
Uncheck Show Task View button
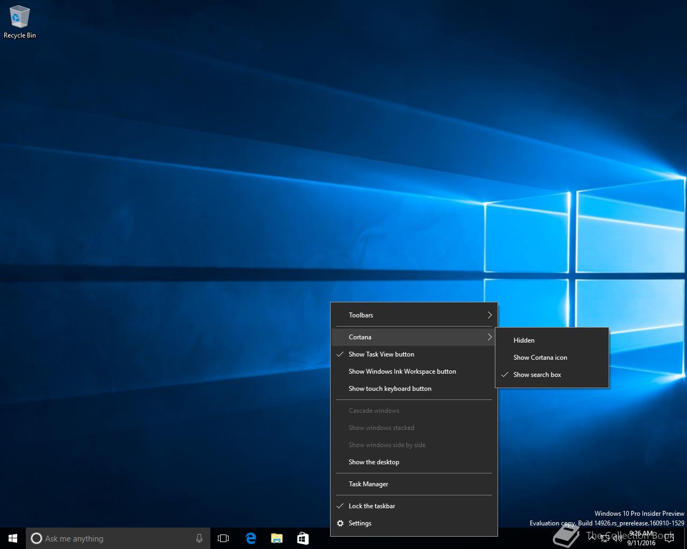[x=381, y=354]
